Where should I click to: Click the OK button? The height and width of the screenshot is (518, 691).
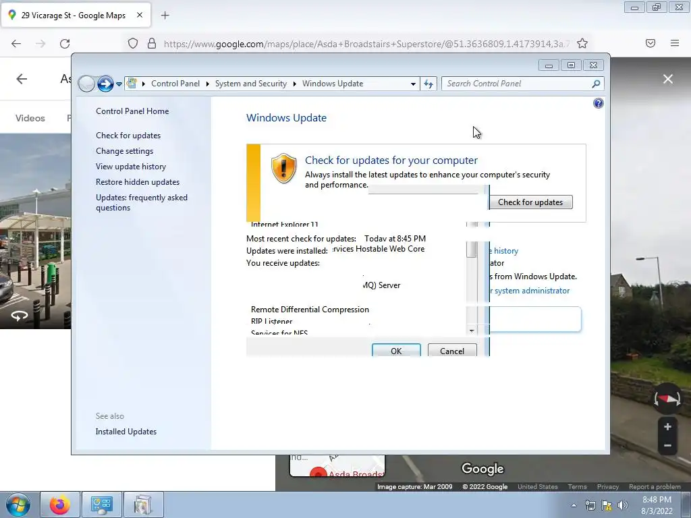coord(396,351)
